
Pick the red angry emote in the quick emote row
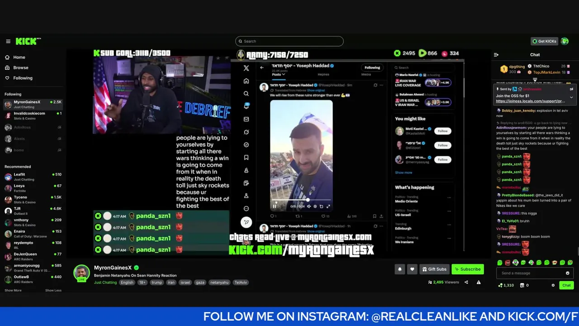tap(508, 263)
